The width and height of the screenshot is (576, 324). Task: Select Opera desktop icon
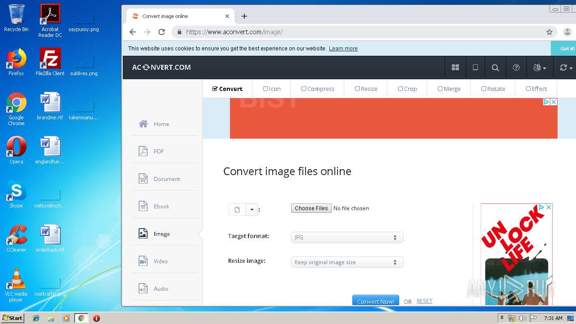[16, 150]
